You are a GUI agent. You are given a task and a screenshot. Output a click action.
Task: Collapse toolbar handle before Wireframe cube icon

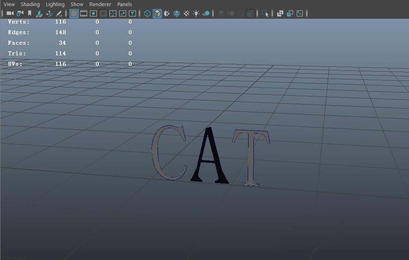139,14
